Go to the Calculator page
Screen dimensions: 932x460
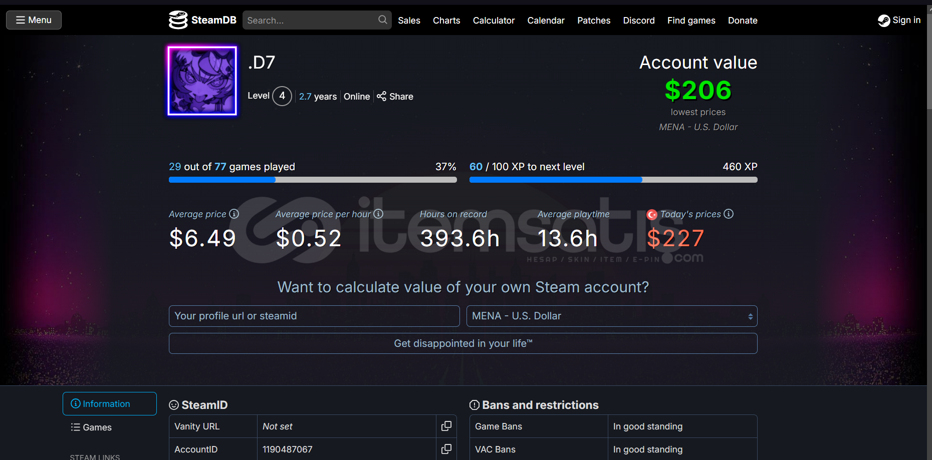(494, 21)
